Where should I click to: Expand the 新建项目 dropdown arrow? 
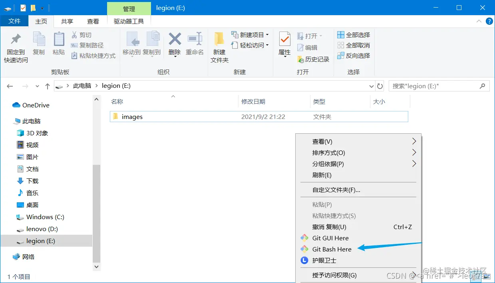(x=267, y=35)
